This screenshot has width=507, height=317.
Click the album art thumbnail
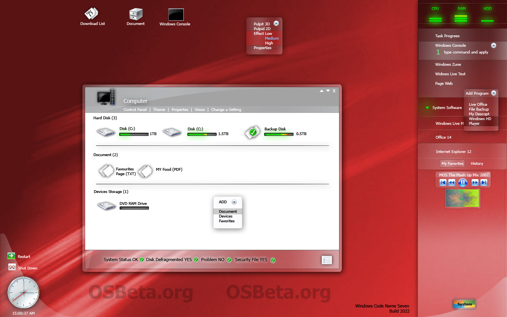pos(462,198)
